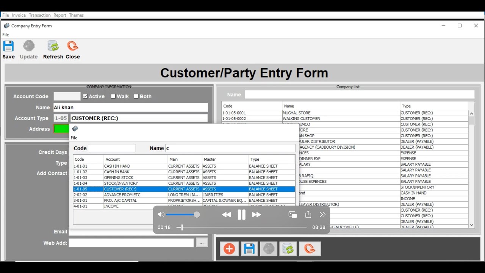
Task: Click Company List scrollbar down arrow
Action: tap(471, 225)
